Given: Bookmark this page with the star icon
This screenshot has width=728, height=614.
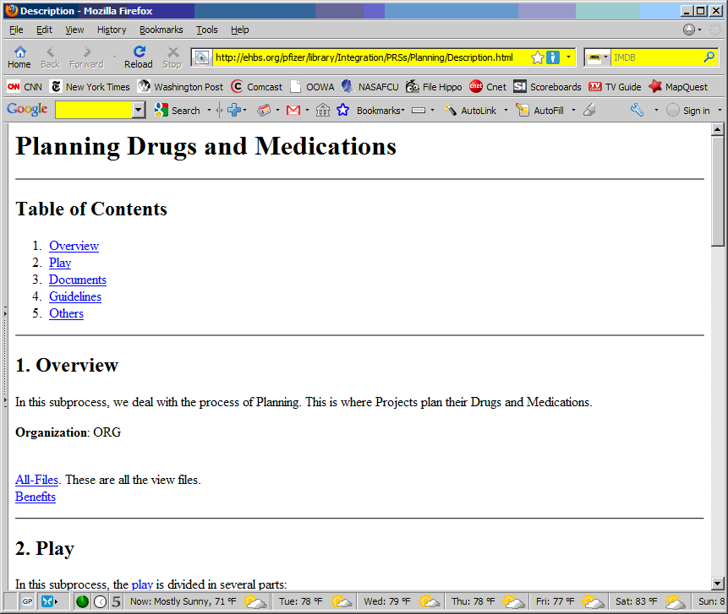Looking at the screenshot, I should pyautogui.click(x=537, y=57).
